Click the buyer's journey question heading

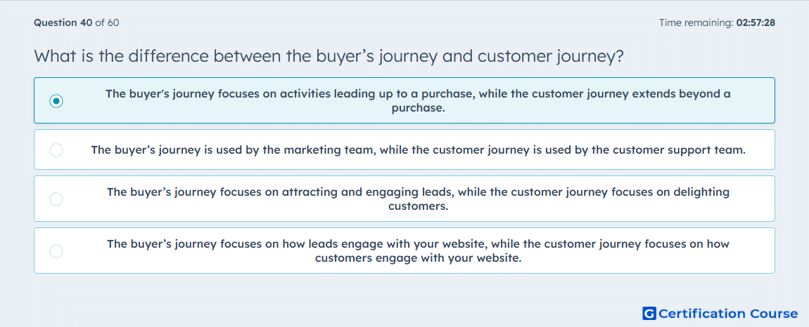click(x=329, y=55)
